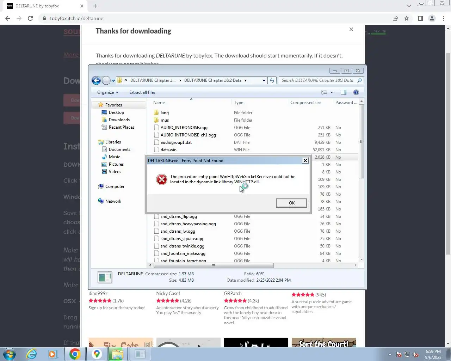Go back in the Explorer window

96,80
